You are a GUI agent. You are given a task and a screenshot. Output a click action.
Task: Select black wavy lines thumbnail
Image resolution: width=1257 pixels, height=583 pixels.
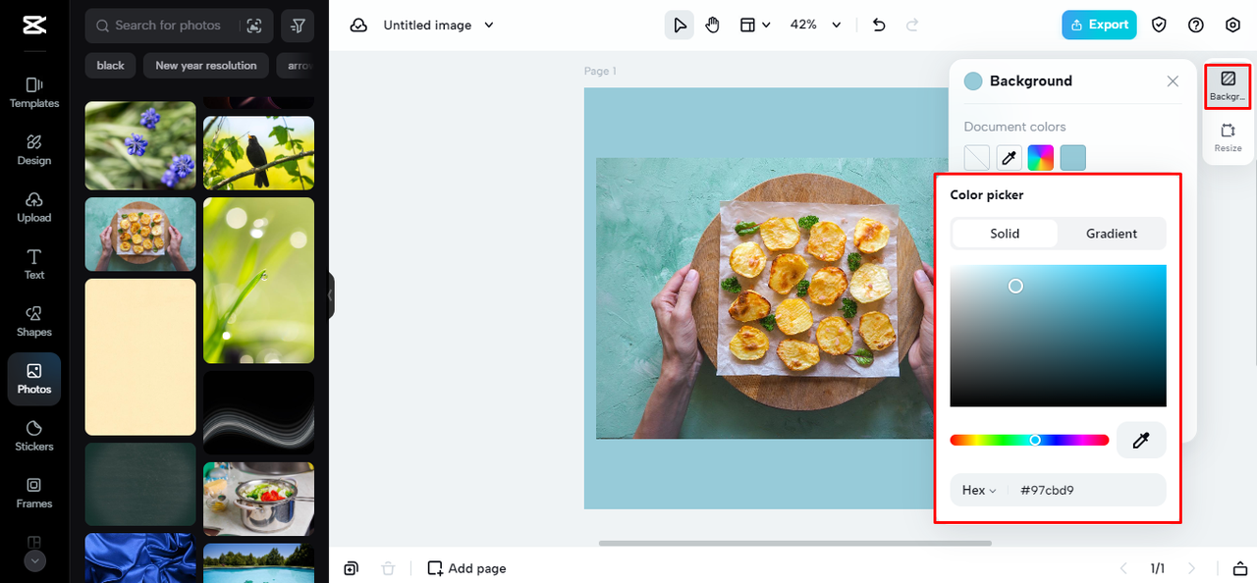[258, 412]
